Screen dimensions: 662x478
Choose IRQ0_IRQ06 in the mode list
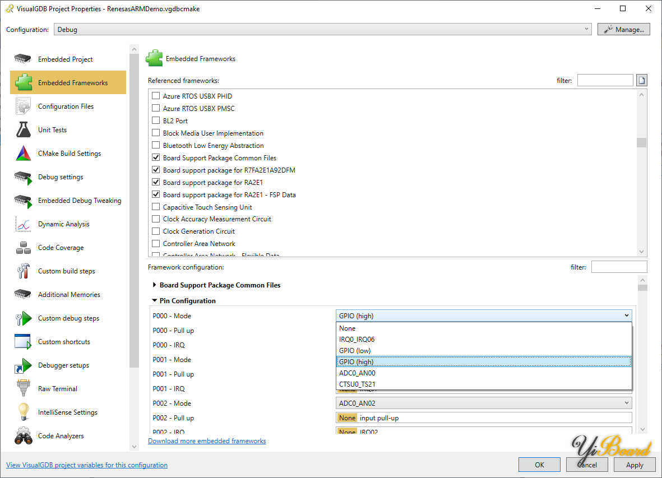(484, 339)
